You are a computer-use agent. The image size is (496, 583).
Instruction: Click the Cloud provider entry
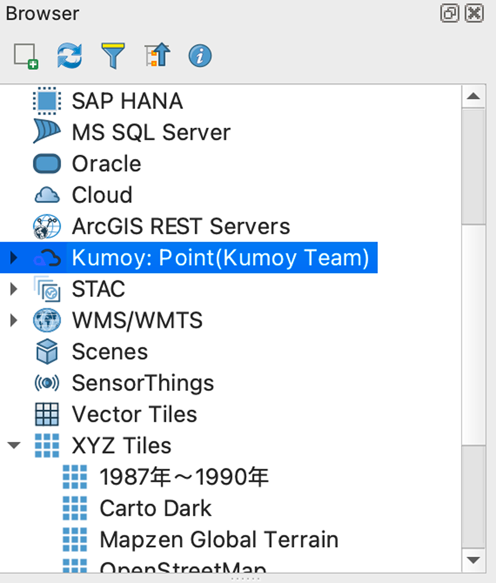tap(101, 195)
